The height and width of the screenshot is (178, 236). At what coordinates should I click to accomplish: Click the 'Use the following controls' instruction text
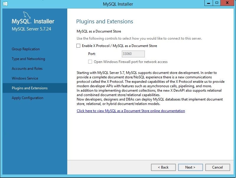click(x=139, y=38)
